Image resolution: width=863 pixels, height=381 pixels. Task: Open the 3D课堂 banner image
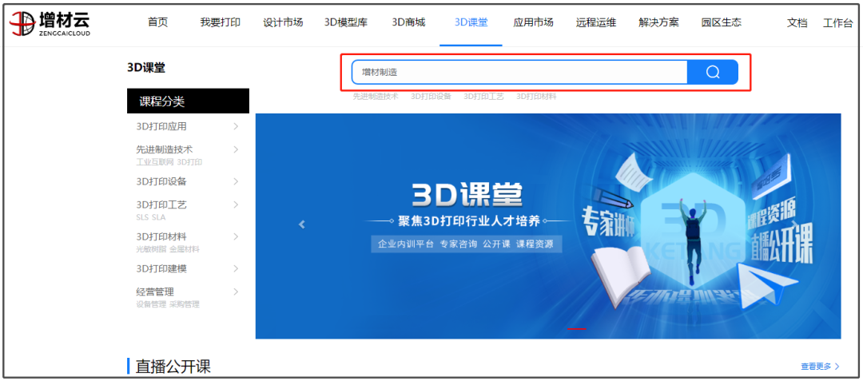click(x=548, y=226)
